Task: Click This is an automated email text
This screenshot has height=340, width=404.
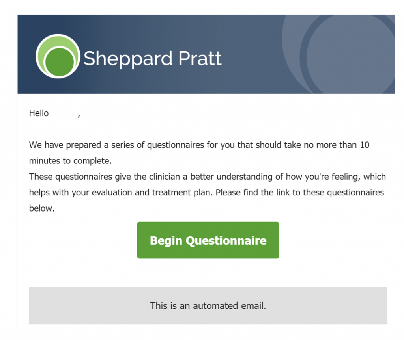Action: coord(208,306)
